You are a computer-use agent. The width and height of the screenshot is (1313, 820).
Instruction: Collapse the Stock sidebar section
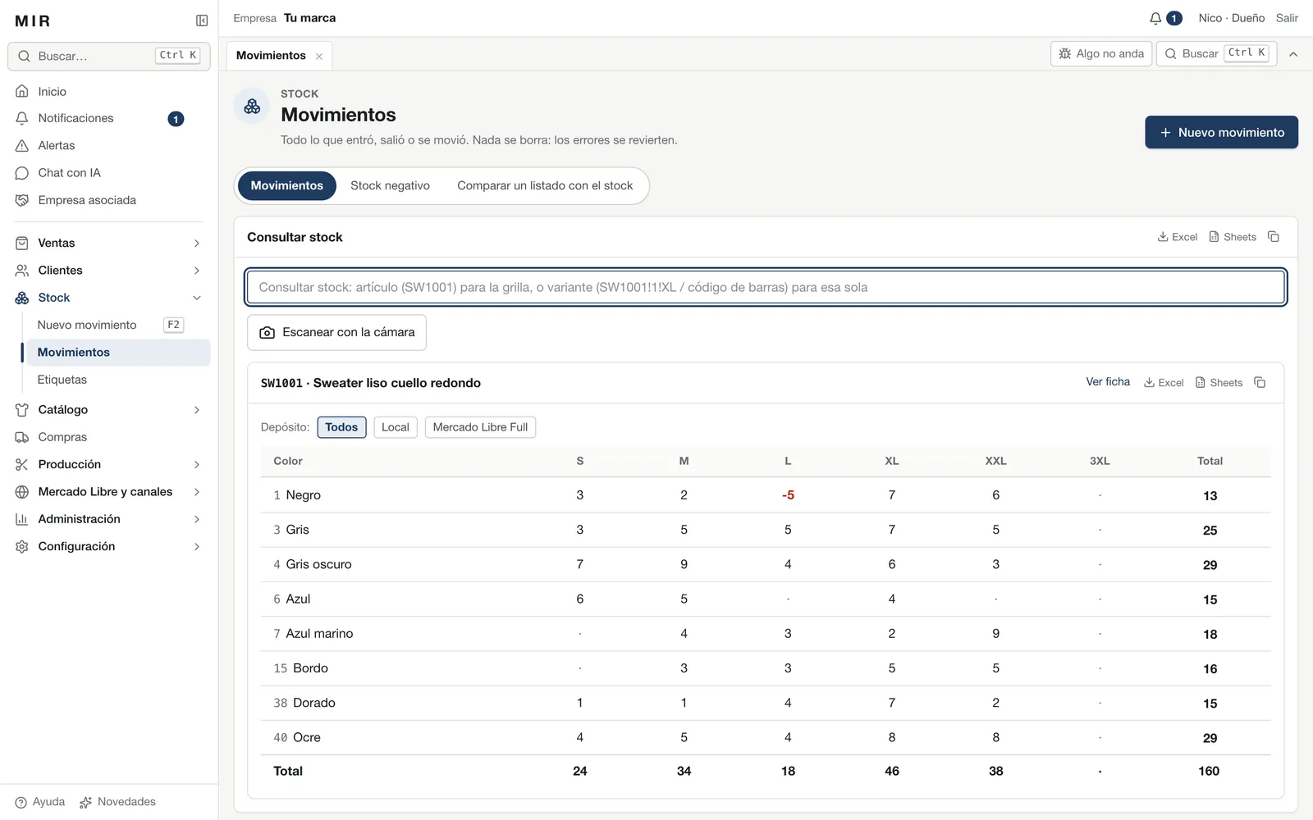click(x=108, y=298)
